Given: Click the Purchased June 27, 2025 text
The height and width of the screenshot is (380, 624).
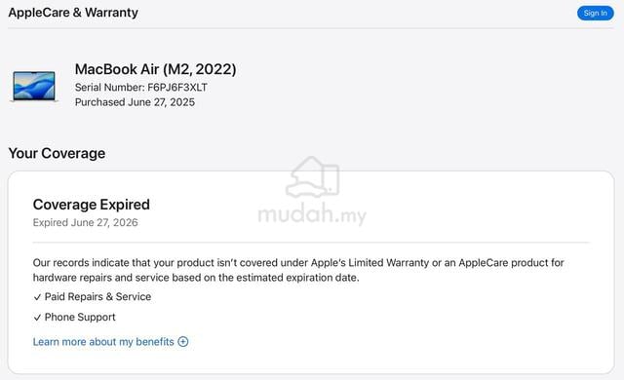Looking at the screenshot, I should pyautogui.click(x=135, y=102).
